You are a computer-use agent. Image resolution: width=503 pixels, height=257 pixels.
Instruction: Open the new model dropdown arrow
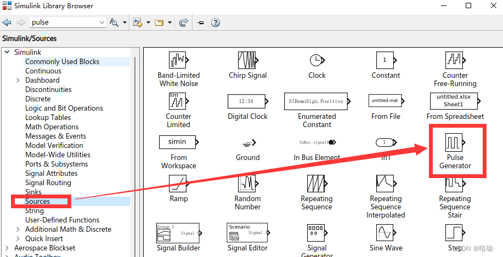tap(148, 23)
